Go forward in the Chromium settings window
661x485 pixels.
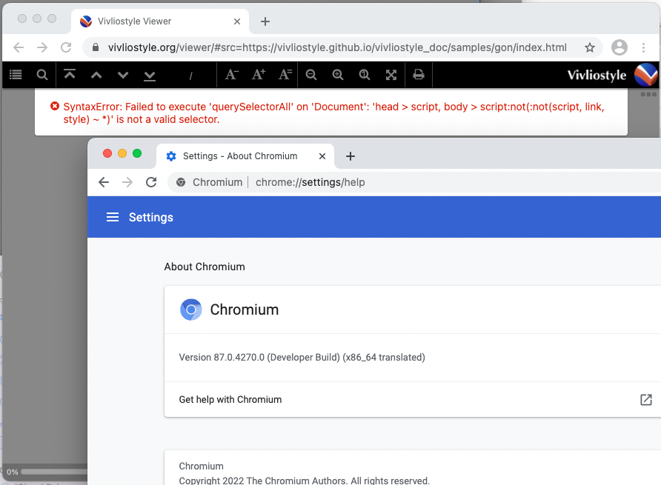coord(127,182)
